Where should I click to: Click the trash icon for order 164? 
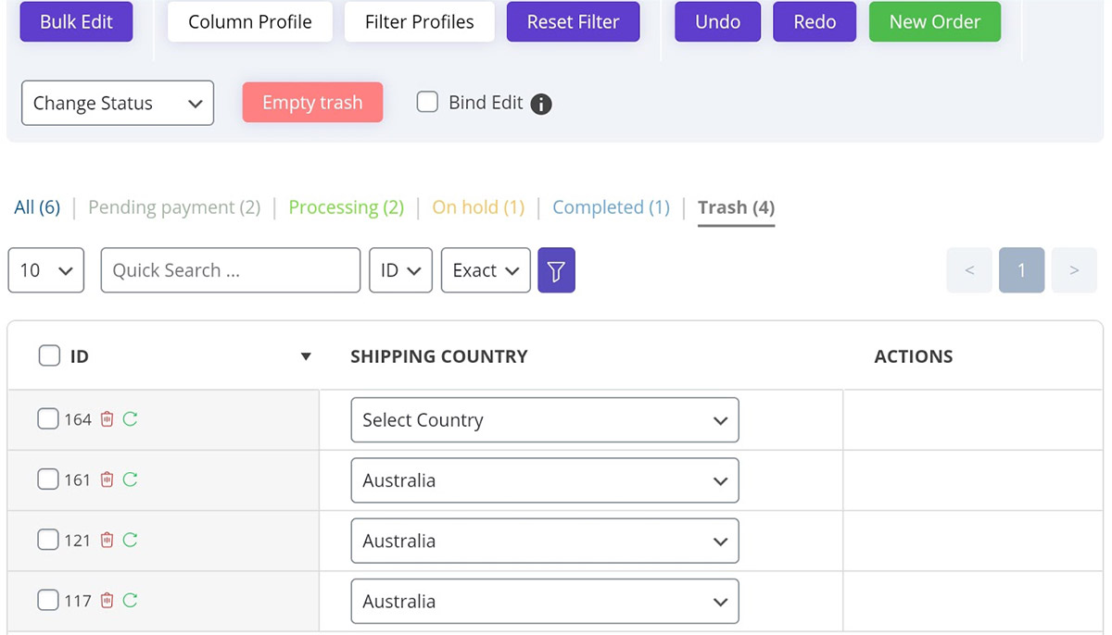tap(107, 419)
